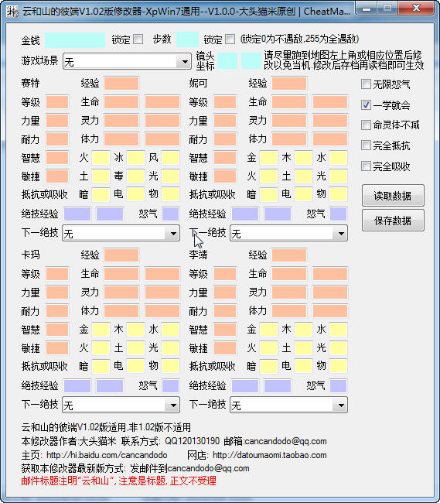Click the 金钱 input field
The image size is (440, 503).
pos(75,40)
